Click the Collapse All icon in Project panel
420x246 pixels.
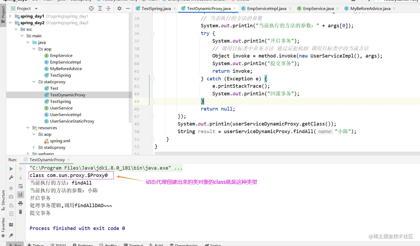[109, 9]
